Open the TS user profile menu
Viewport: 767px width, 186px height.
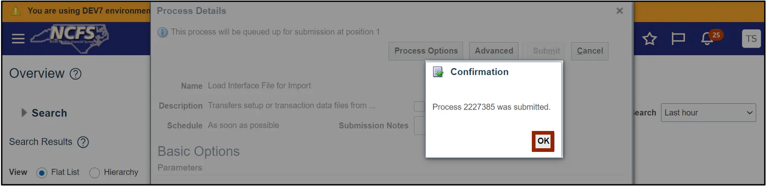coord(751,39)
